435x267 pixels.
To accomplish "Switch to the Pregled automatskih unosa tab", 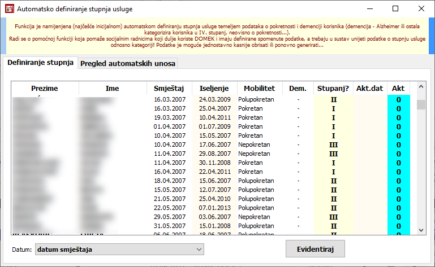I will coord(128,64).
